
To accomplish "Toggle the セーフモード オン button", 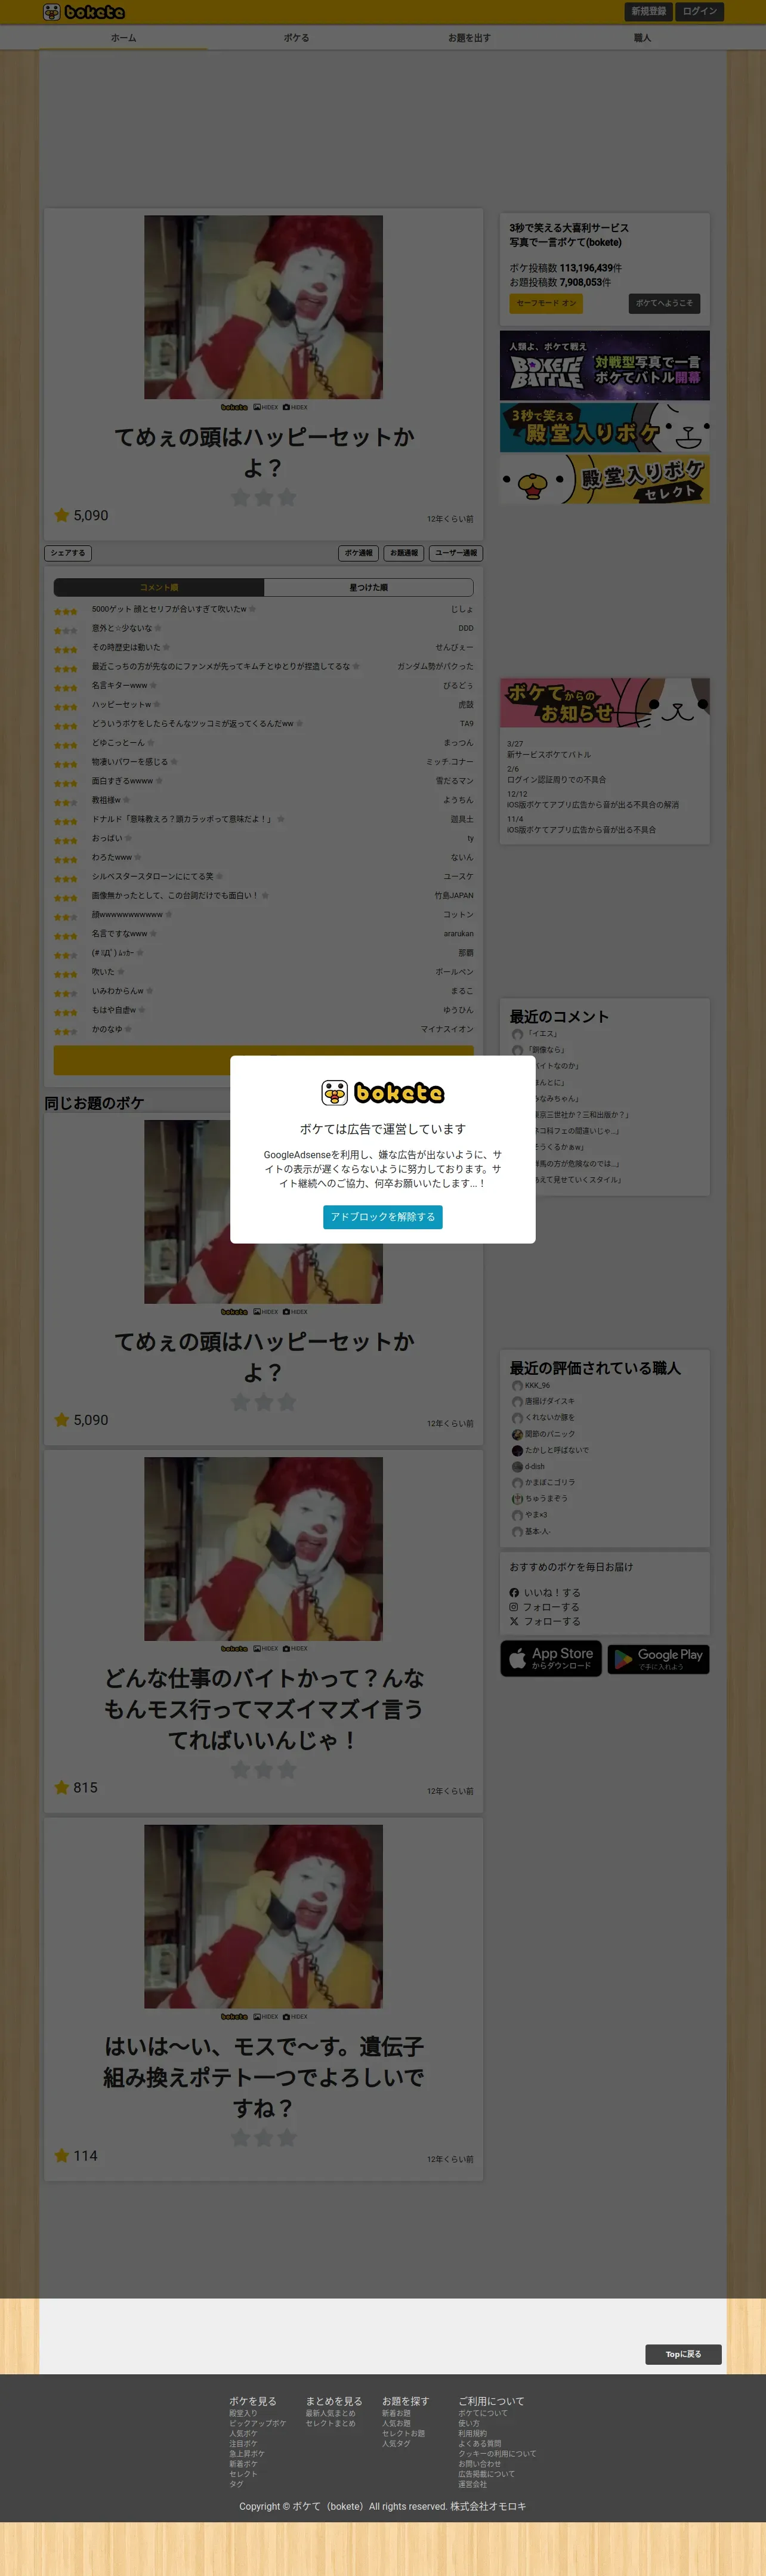I will pos(546,303).
